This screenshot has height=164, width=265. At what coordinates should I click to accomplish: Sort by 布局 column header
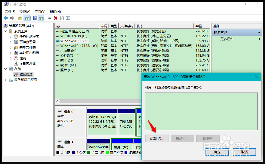[104, 26]
